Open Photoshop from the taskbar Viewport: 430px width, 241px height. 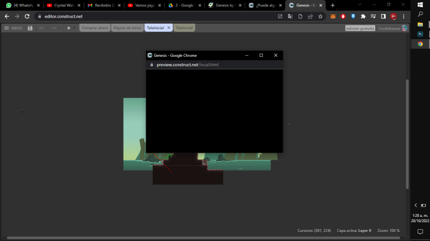(420, 34)
